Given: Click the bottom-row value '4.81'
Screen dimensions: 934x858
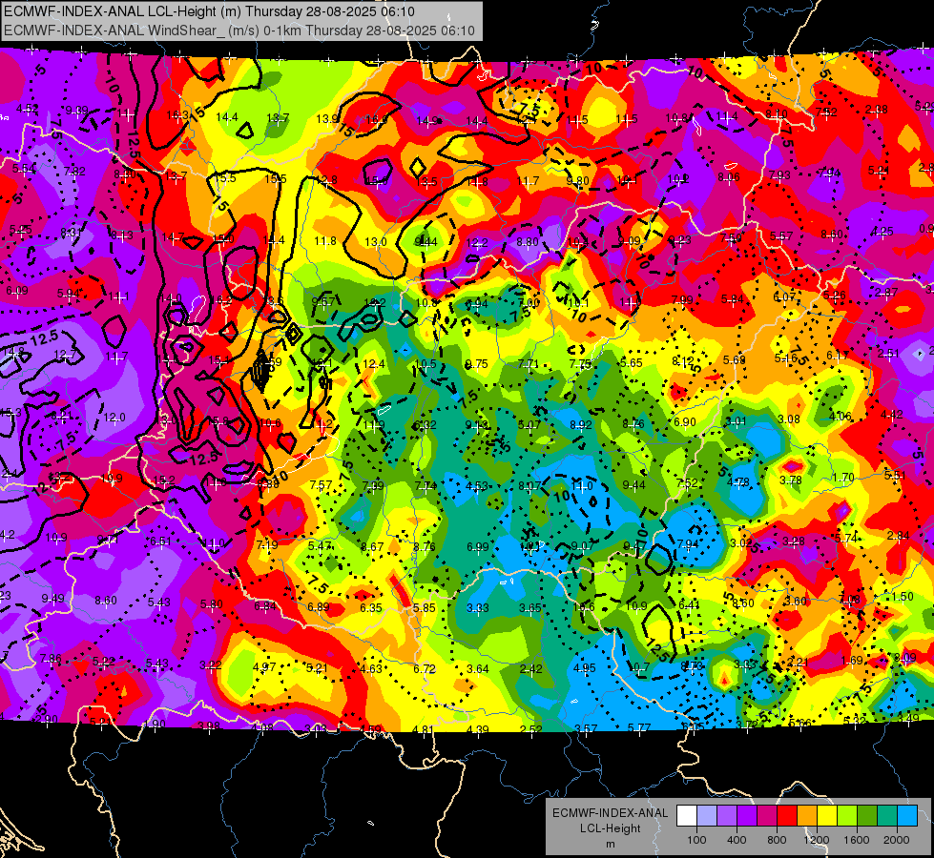Looking at the screenshot, I should 424,729.
